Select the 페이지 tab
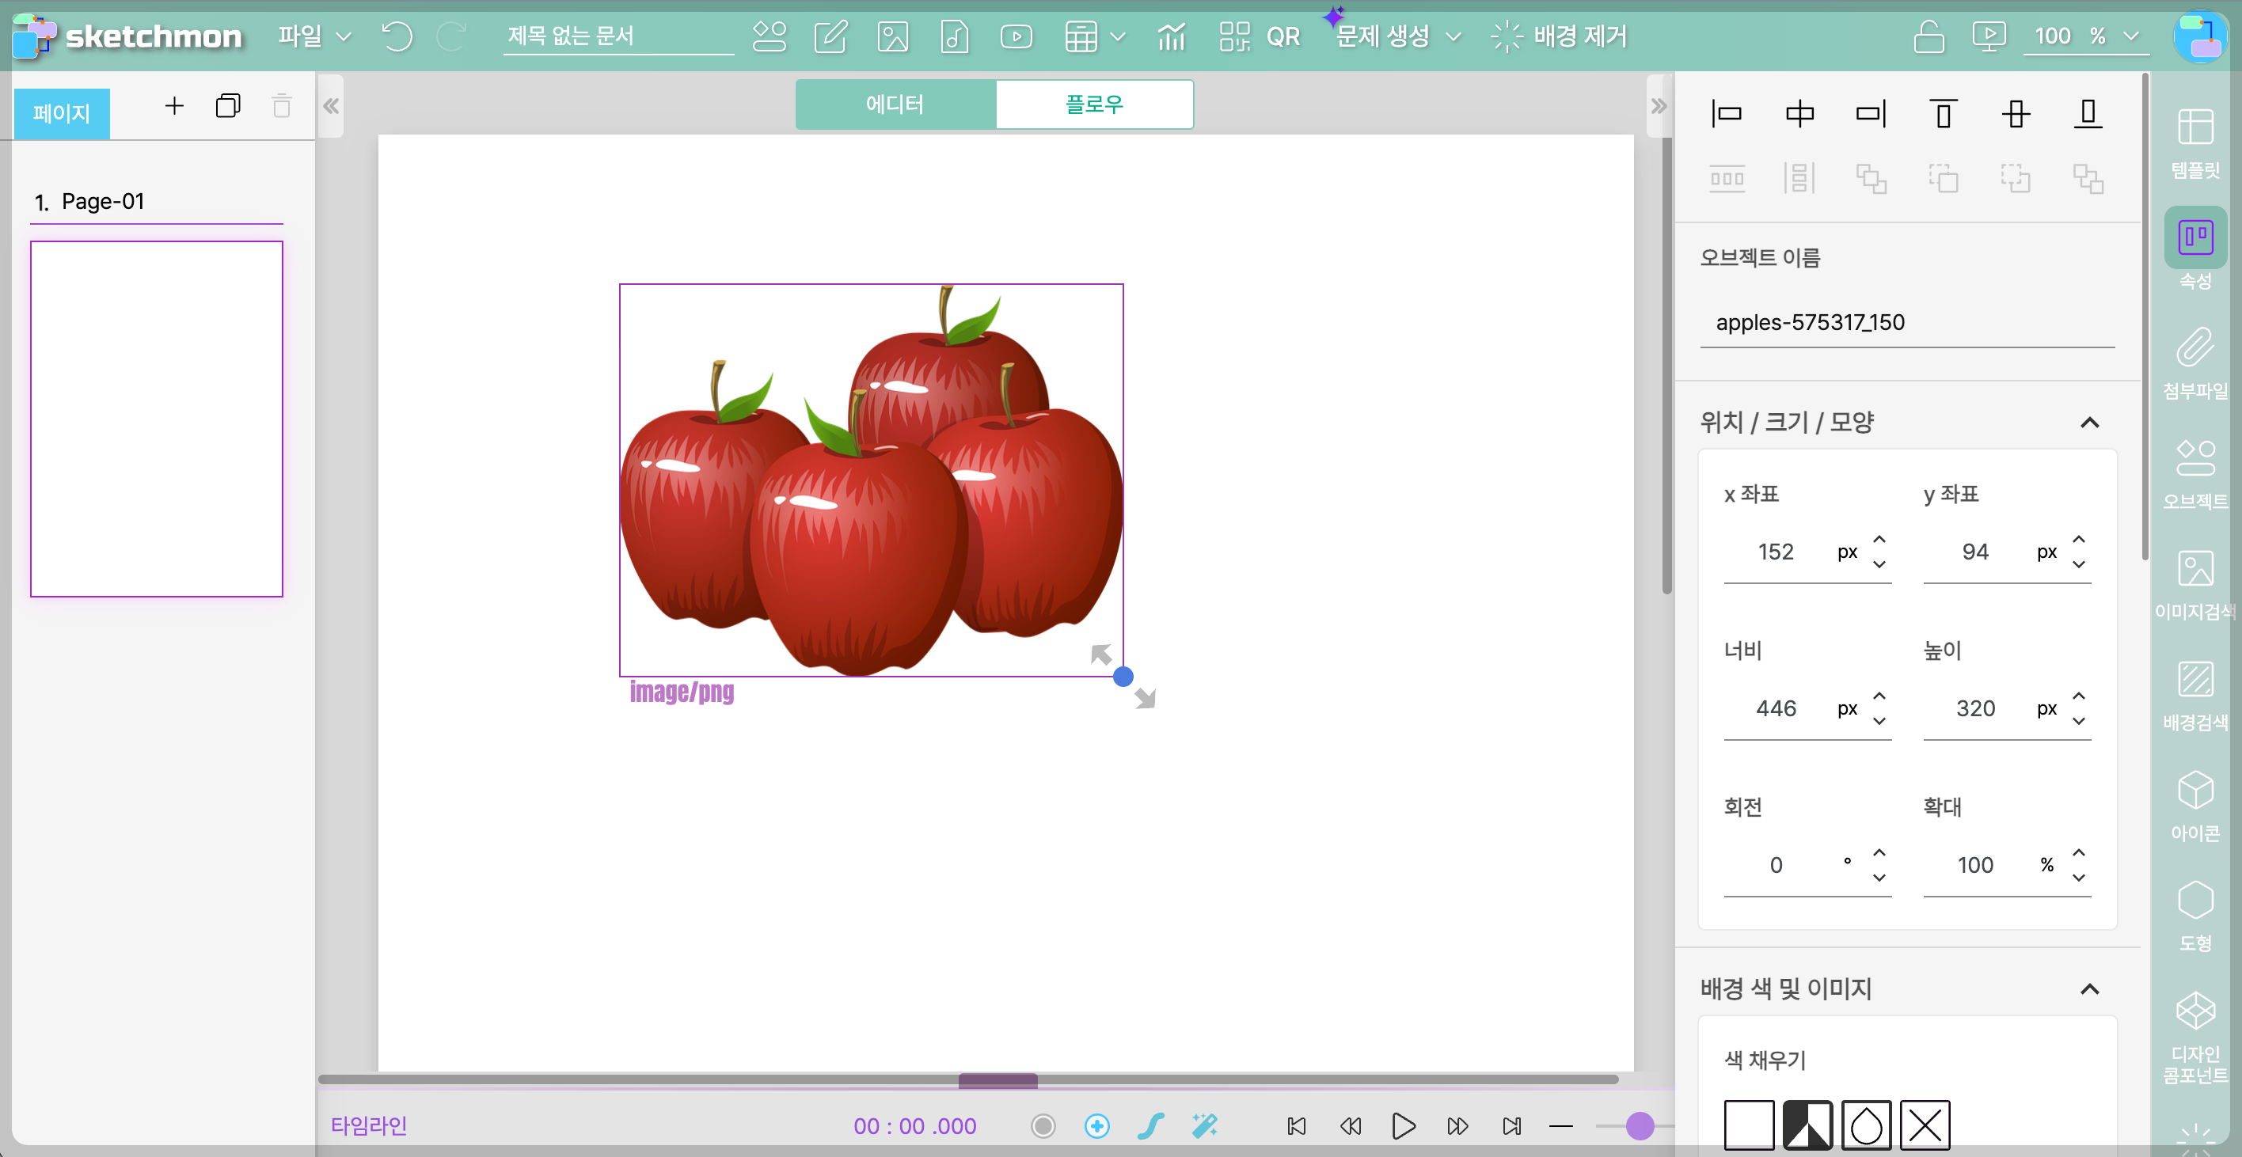 [x=61, y=113]
